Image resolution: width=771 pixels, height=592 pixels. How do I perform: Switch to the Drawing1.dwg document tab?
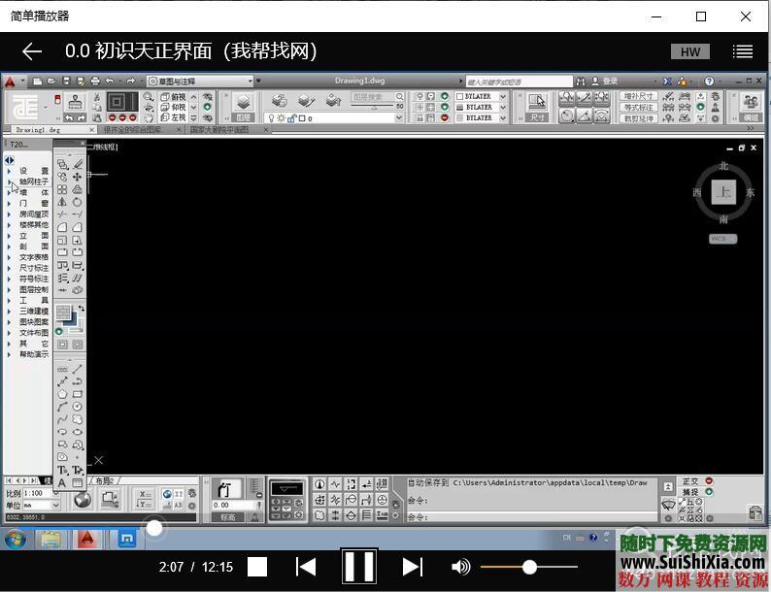click(39, 129)
